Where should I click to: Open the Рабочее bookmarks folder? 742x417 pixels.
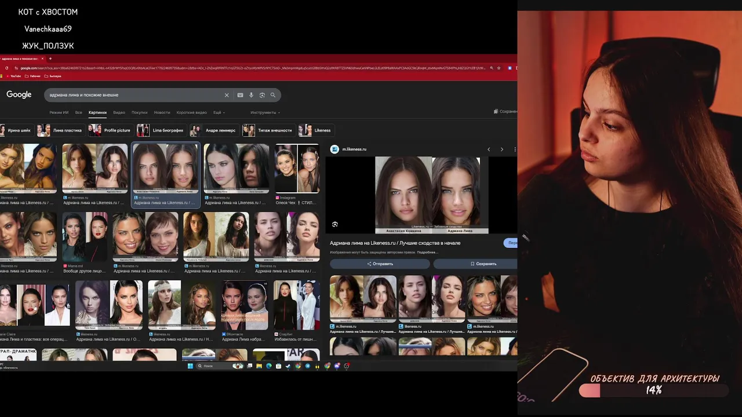point(32,76)
